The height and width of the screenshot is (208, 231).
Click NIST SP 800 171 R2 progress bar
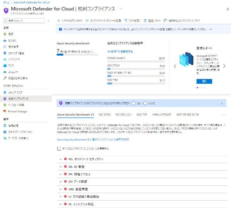[x=136, y=76]
